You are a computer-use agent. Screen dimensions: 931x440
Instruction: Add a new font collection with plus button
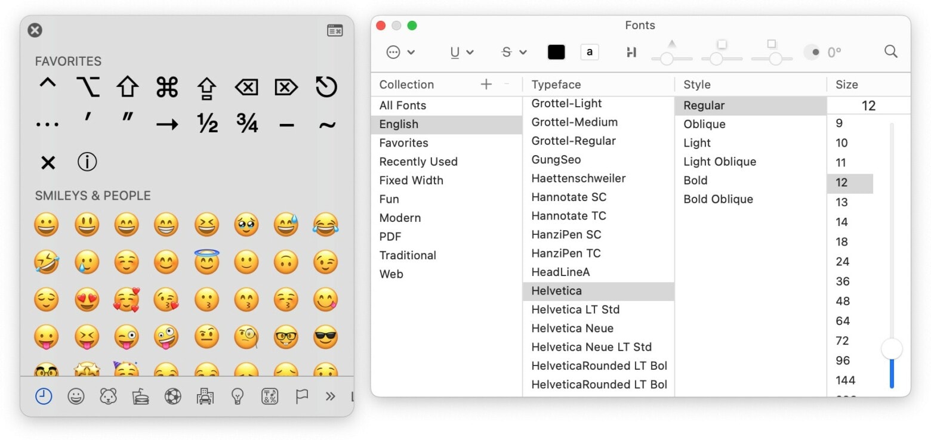click(x=486, y=84)
